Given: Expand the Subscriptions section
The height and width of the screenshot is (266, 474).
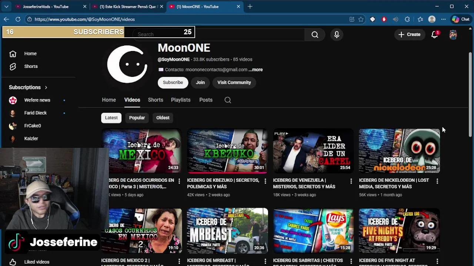Looking at the screenshot, I should [x=28, y=88].
